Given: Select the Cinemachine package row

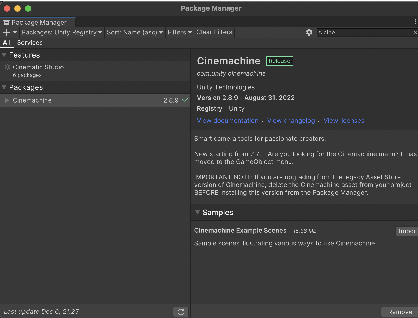Looking at the screenshot, I should point(95,100).
